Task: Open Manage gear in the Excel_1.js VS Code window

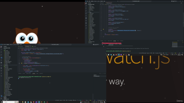Action: pyautogui.click(x=1, y=98)
